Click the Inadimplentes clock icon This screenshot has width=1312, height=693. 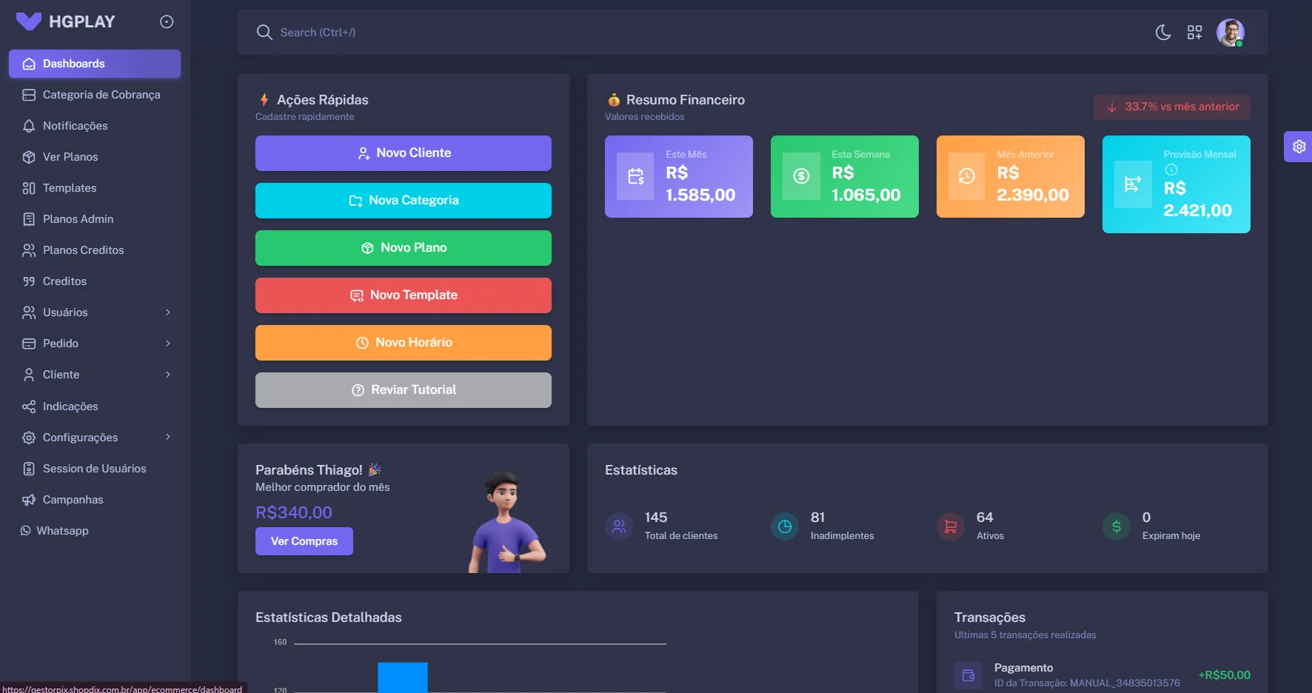tap(785, 526)
